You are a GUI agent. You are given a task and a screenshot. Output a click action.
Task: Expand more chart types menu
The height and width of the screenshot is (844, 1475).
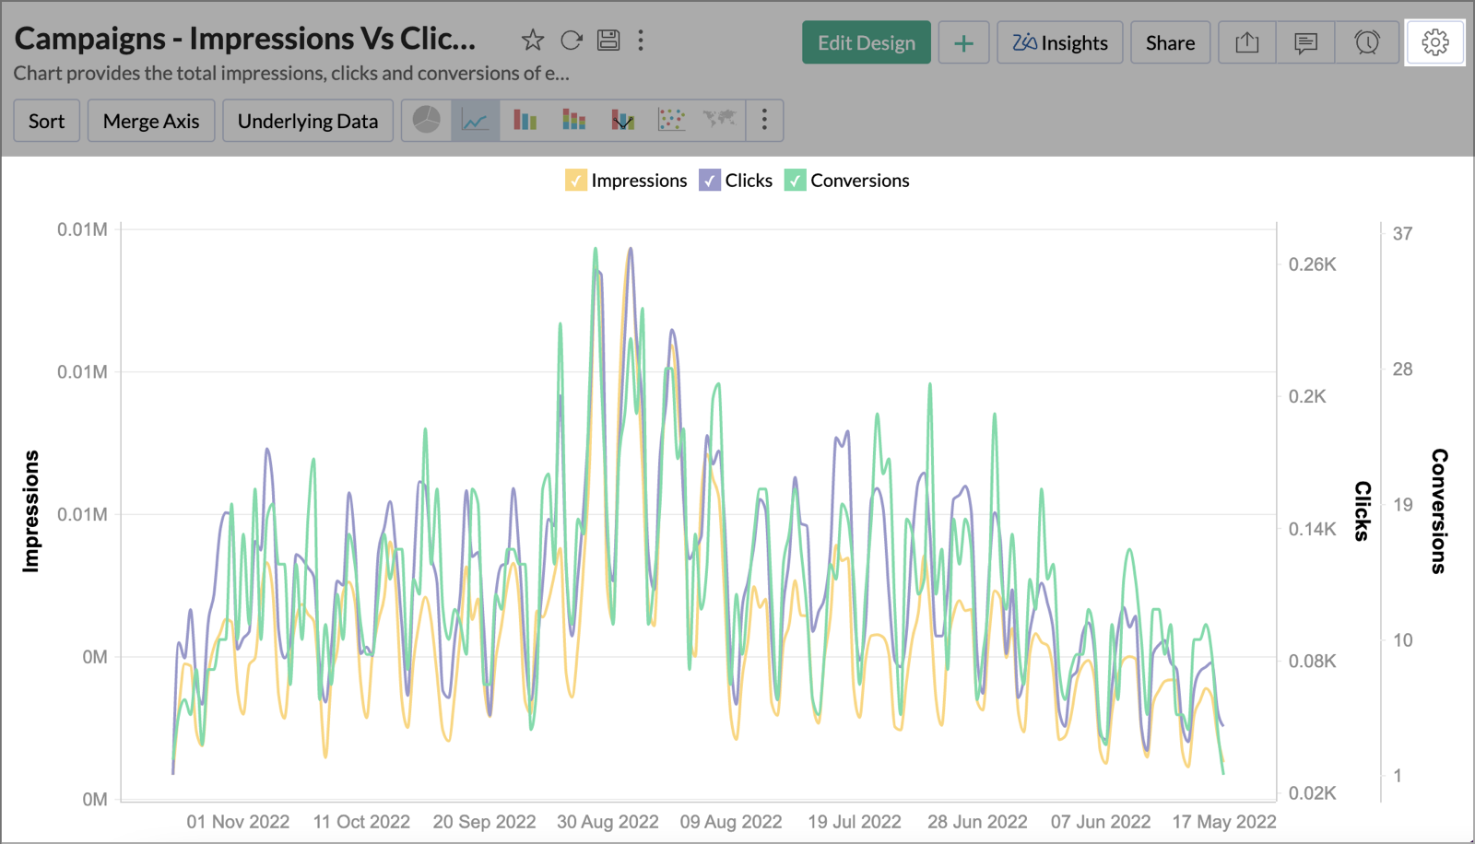(x=764, y=120)
